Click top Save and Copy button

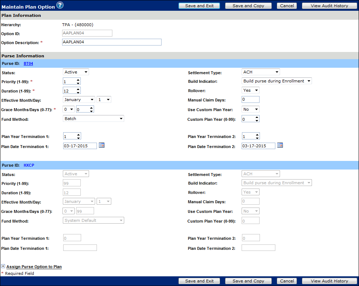[248, 6]
